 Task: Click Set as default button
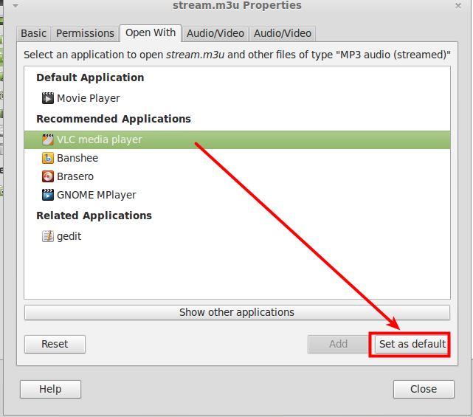[412, 344]
